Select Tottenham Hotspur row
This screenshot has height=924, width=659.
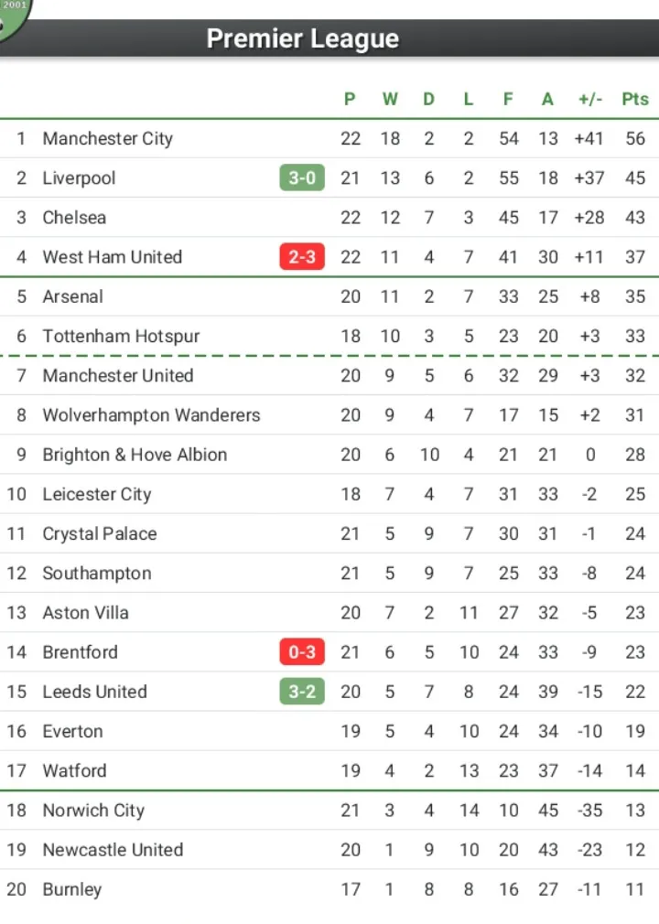point(329,336)
